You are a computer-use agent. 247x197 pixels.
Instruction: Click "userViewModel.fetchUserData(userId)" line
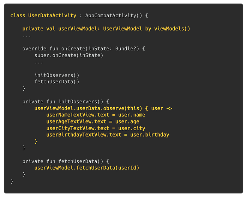click(87, 168)
